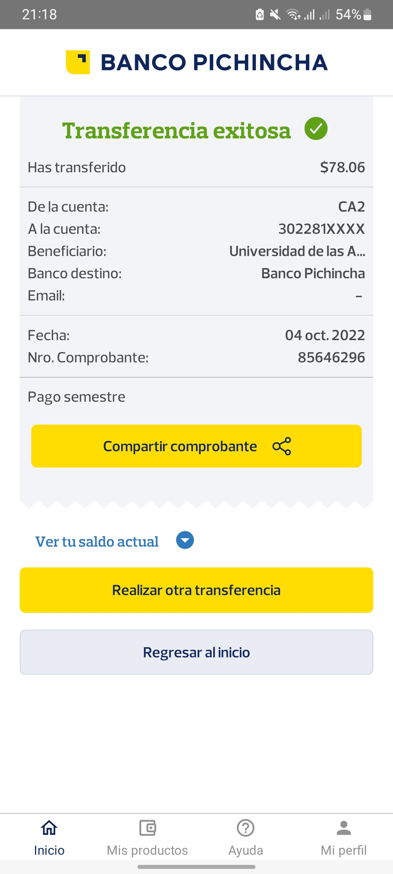Tap the battery icon in status bar
This screenshot has height=874, width=393.
tap(368, 15)
